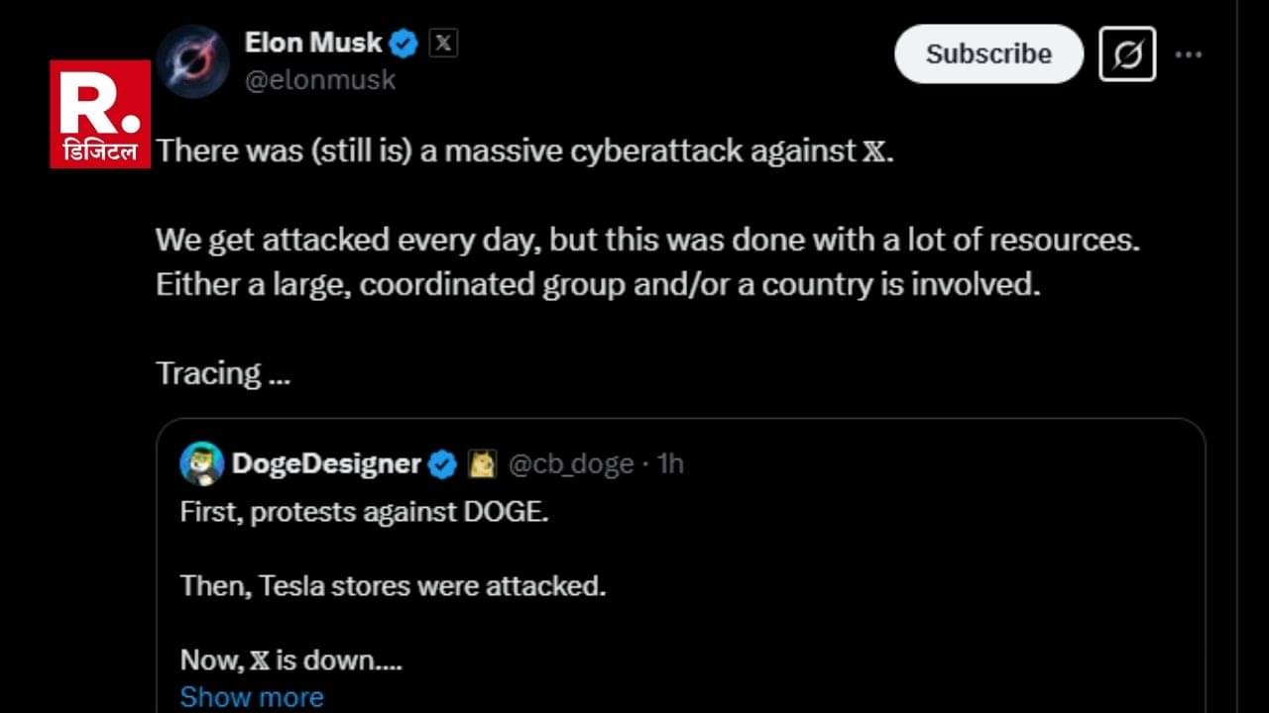Click DogeDesigner's blue verified badge
Screen dimensions: 1269x713
[442, 463]
